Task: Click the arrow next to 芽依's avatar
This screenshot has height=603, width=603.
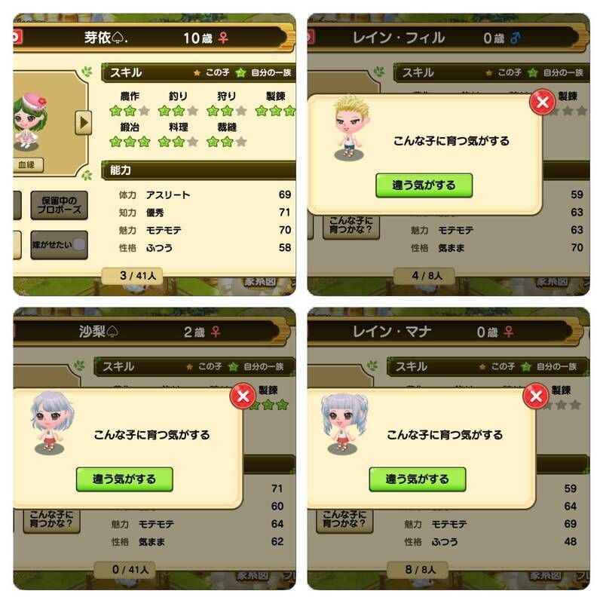Action: tap(83, 123)
